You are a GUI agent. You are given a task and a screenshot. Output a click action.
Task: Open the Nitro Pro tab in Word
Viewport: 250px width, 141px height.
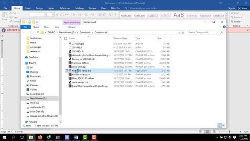(x=116, y=8)
